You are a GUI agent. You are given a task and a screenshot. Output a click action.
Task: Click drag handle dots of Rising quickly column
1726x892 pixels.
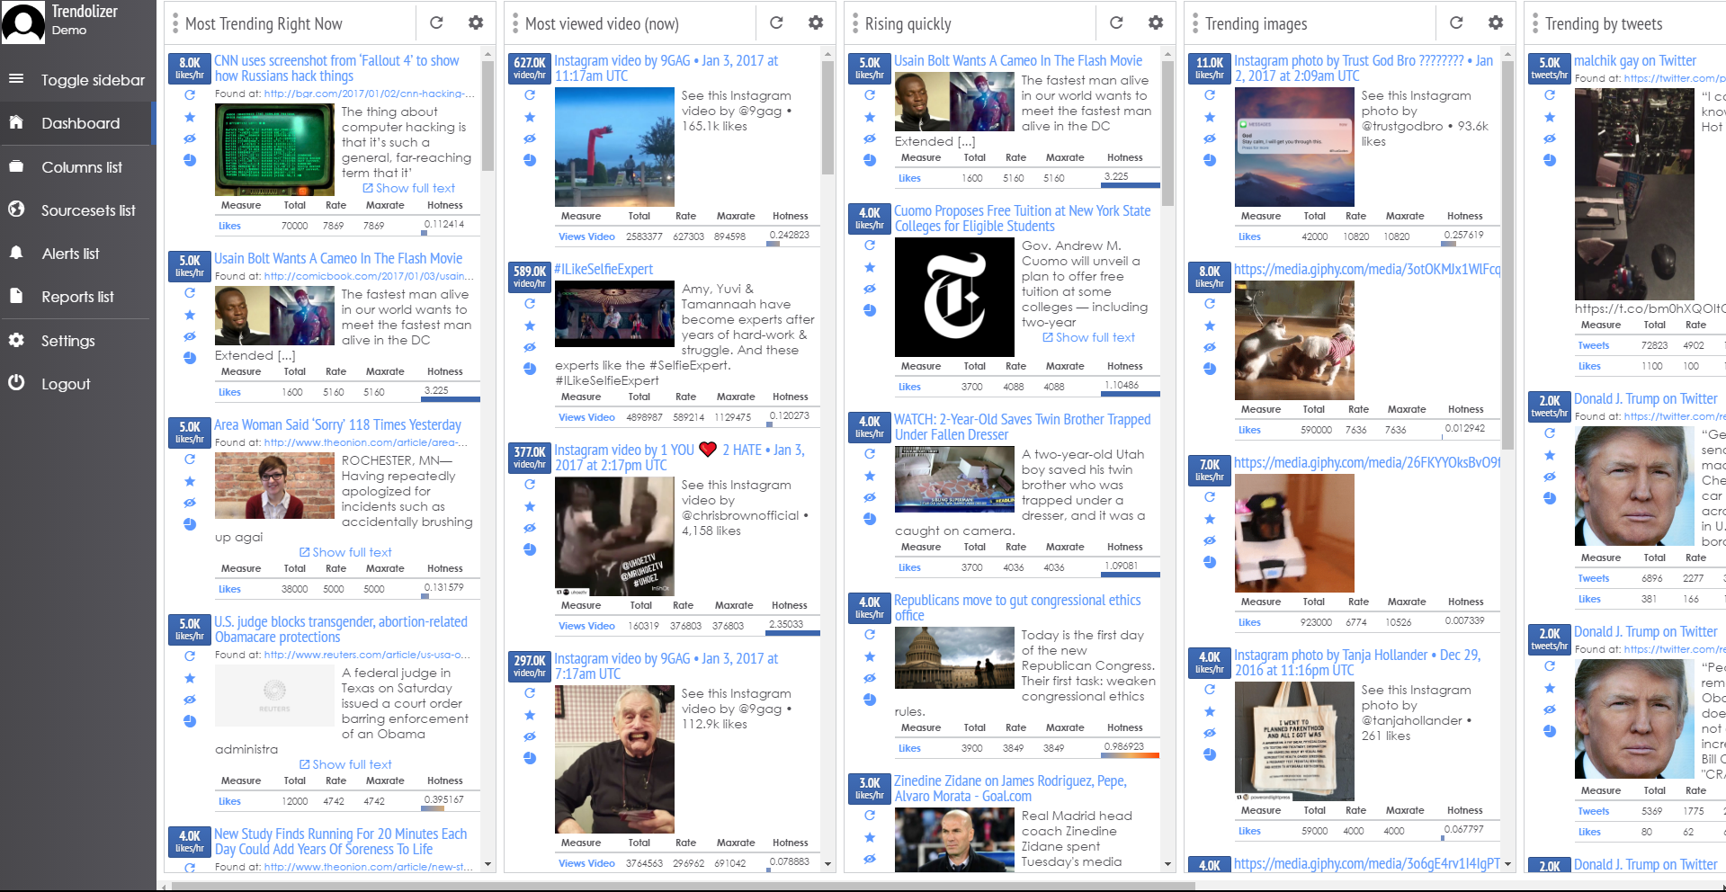tap(854, 23)
